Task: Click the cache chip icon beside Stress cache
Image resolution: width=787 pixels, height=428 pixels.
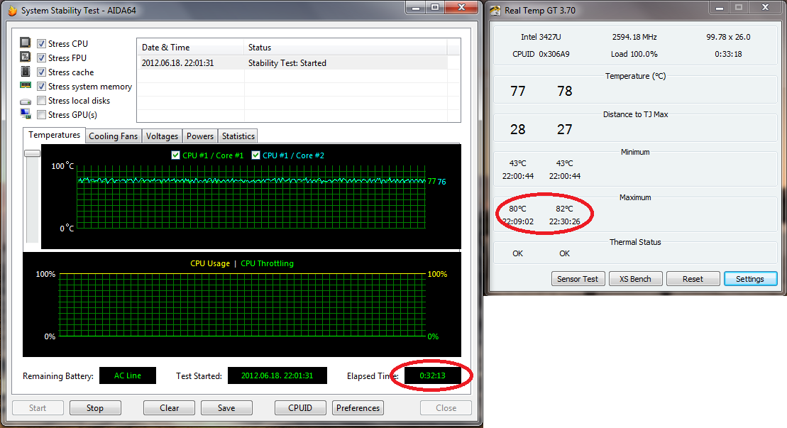Action: pyautogui.click(x=26, y=72)
